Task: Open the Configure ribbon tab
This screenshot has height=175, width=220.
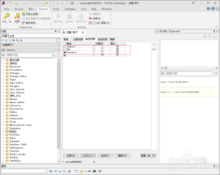Action: tap(70, 9)
